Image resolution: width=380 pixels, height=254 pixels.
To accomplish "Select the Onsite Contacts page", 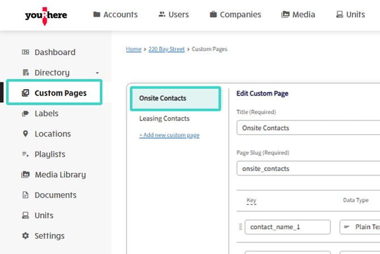I will click(x=163, y=98).
